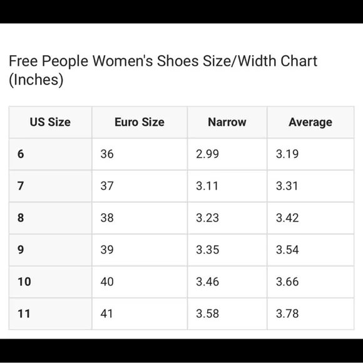
Task: Select US size 9 row label
Action: pyautogui.click(x=50, y=250)
